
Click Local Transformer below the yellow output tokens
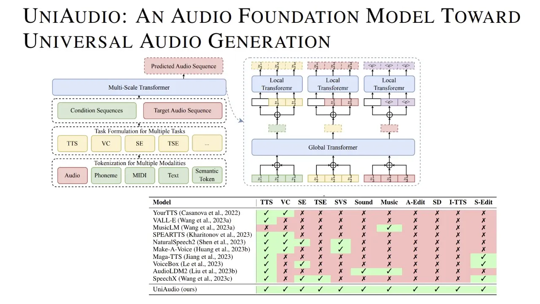277,84
